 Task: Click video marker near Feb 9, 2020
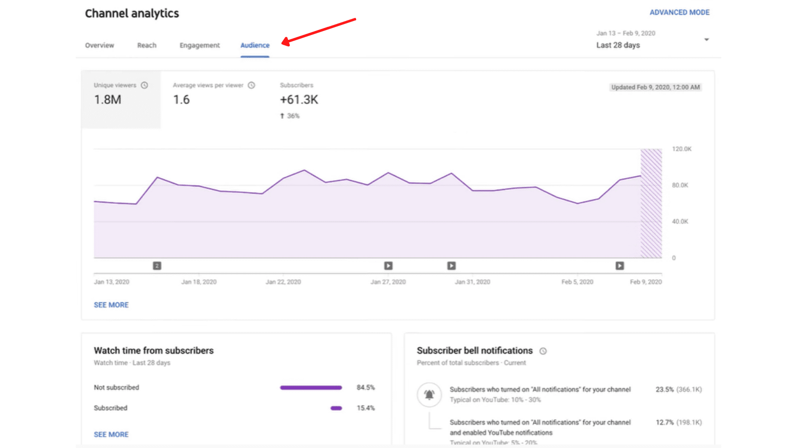pos(620,266)
